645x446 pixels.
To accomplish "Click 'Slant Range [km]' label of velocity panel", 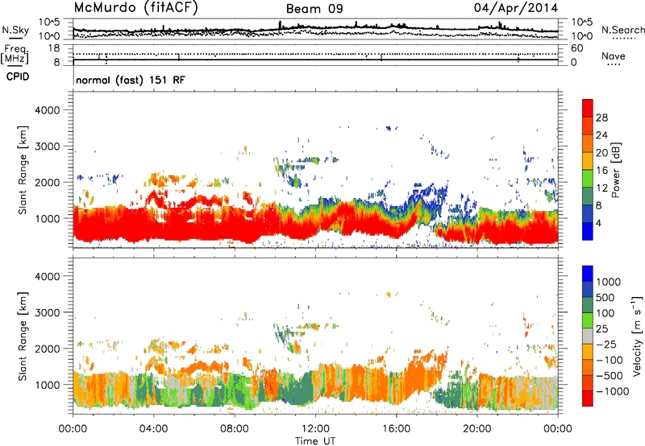I will click(x=23, y=336).
